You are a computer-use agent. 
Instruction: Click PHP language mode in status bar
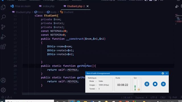pyautogui.click(x=173, y=97)
